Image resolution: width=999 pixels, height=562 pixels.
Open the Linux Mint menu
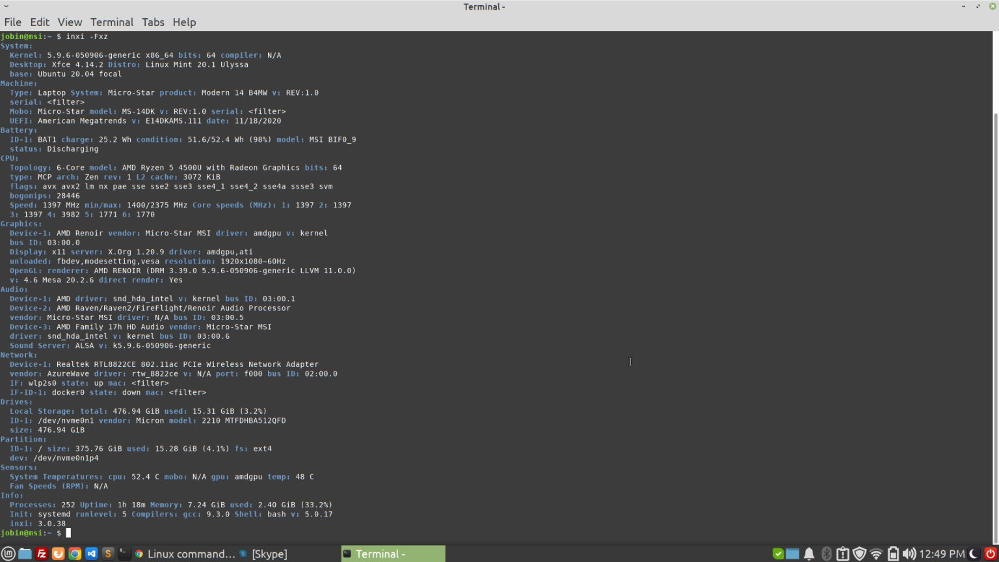pyautogui.click(x=8, y=554)
